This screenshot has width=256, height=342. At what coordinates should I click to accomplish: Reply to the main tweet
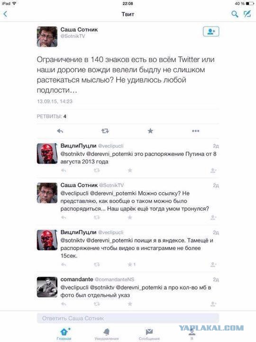click(60, 131)
